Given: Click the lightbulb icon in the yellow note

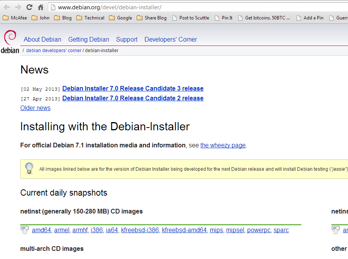Looking at the screenshot, I should pos(29,168).
